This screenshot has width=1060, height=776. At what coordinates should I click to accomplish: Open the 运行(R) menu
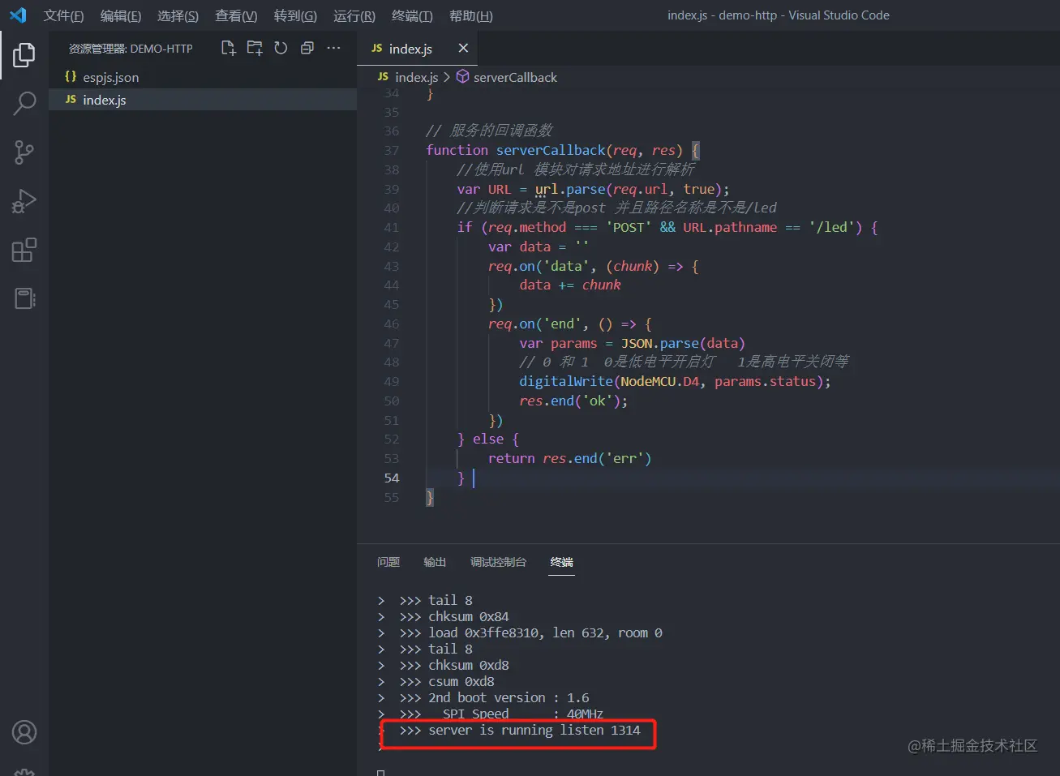pos(354,16)
